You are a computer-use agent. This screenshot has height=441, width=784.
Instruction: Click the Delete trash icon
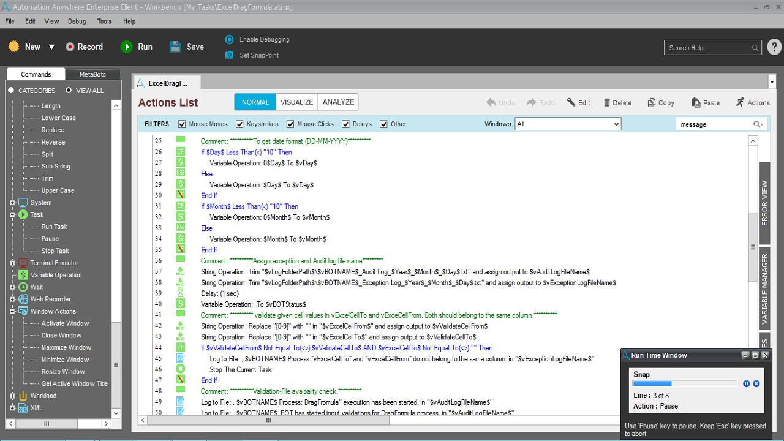tap(607, 103)
